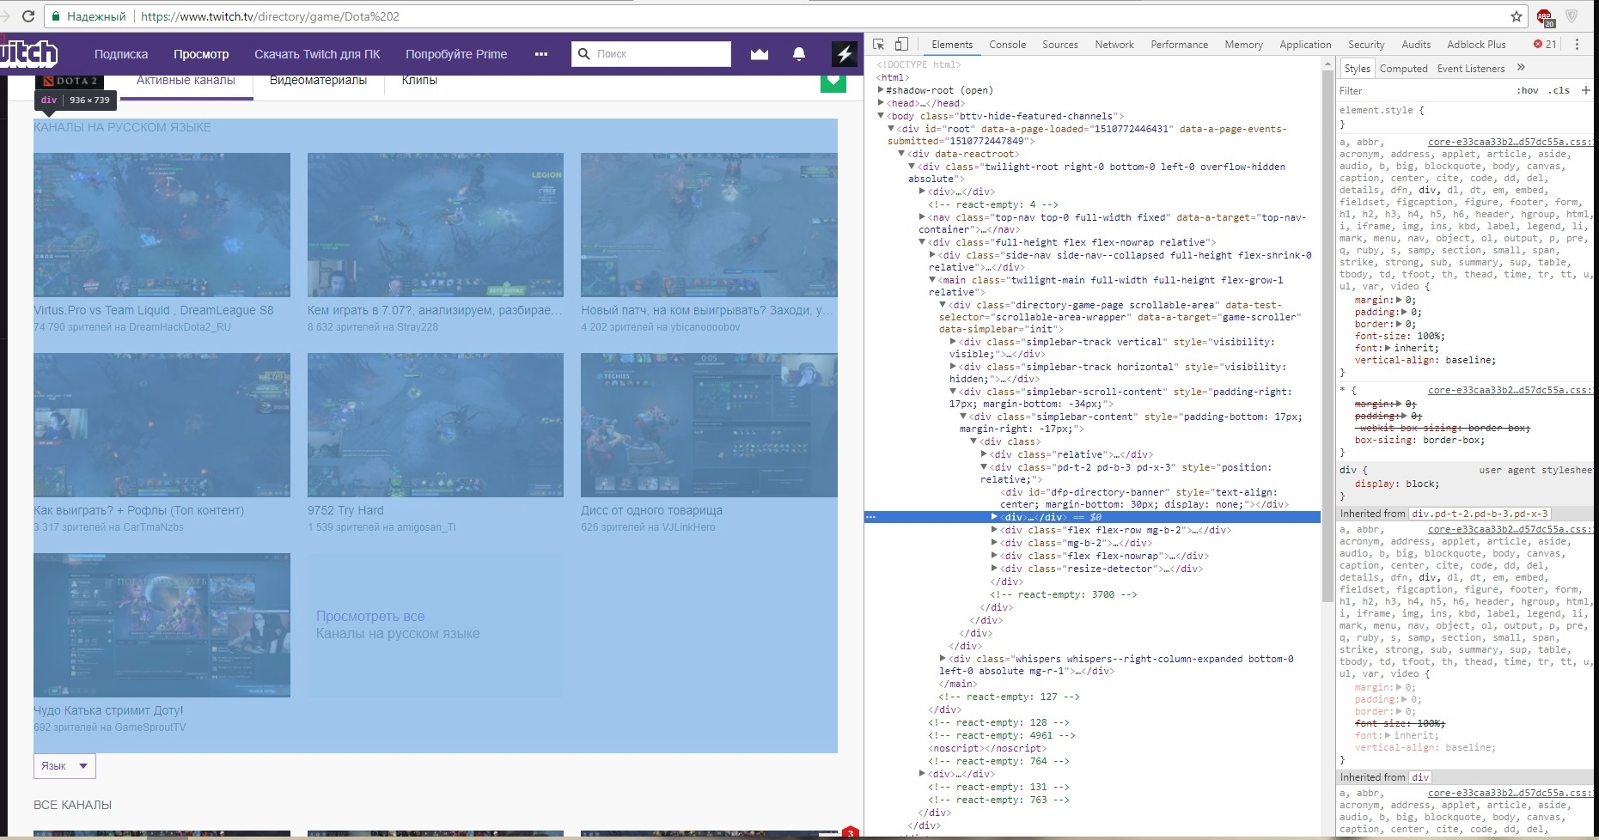Expand the resize-detector div node
1599x840 pixels.
tap(994, 569)
